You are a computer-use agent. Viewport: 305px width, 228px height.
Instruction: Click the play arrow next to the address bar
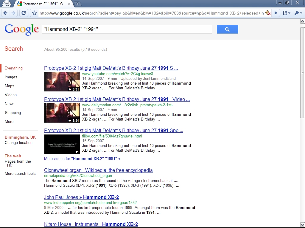(x=276, y=13)
